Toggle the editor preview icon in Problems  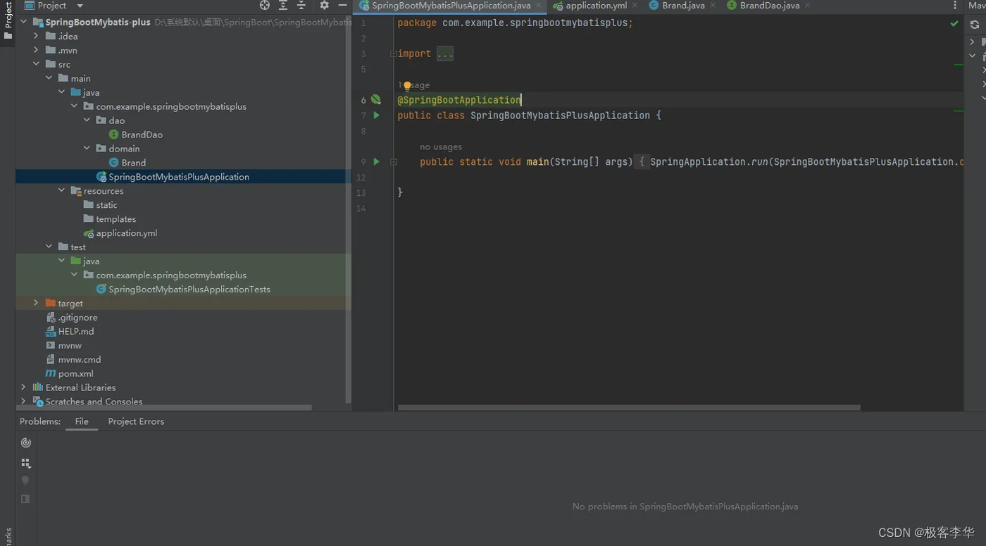click(26, 499)
